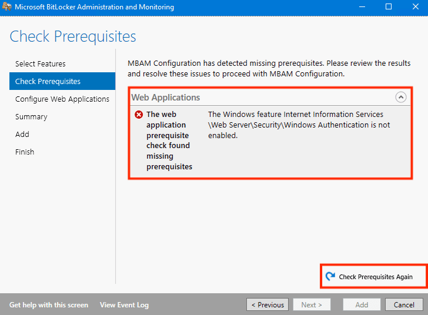Click the Windows Authentication is not enabled message

[x=299, y=125]
